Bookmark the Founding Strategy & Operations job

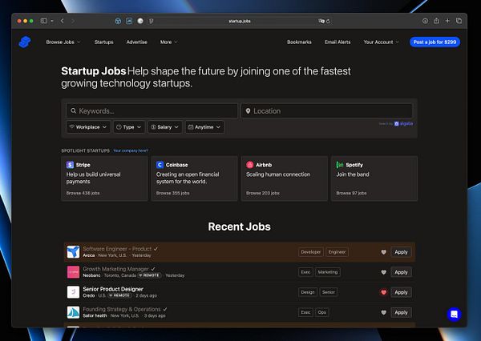tap(383, 312)
